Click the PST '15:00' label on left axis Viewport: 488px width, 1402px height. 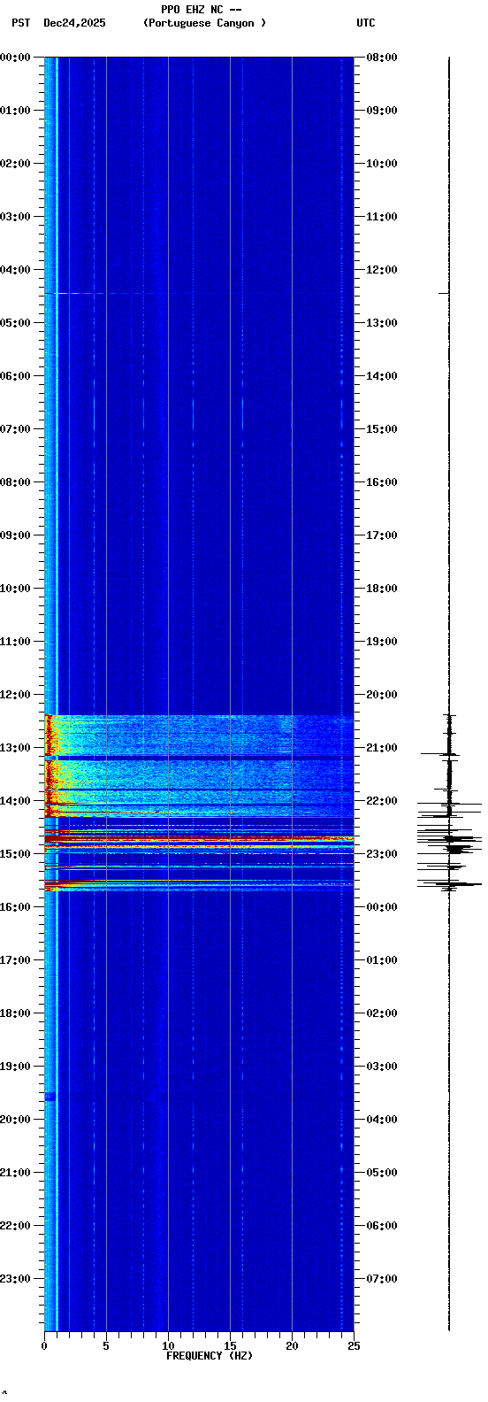pos(15,854)
